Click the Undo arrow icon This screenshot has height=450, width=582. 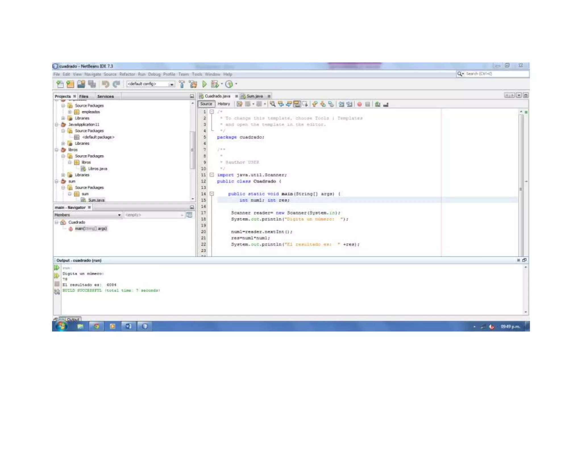point(105,84)
